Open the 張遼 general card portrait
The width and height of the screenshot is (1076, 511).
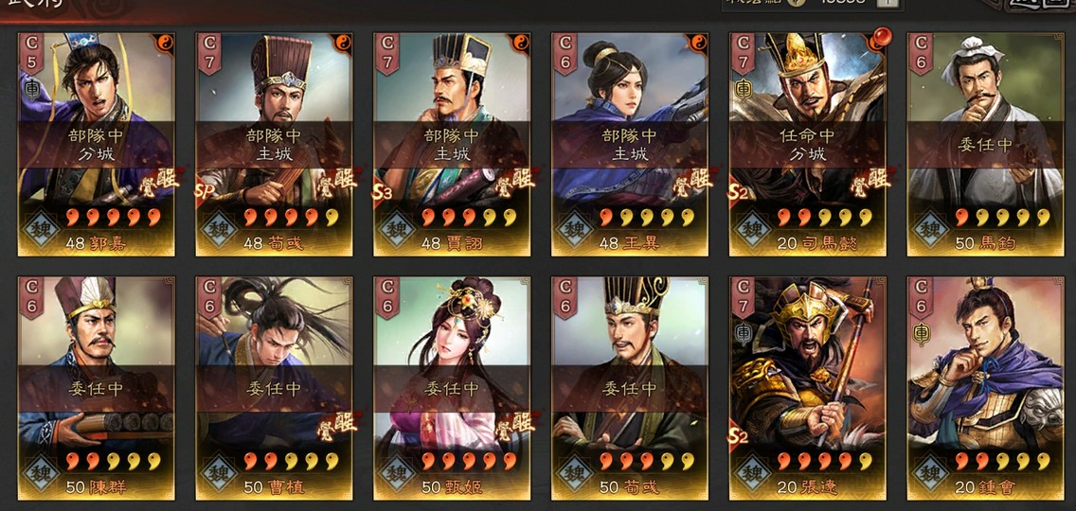pos(808,388)
